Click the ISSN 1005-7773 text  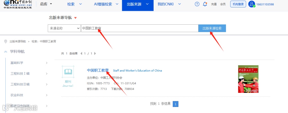98,83
